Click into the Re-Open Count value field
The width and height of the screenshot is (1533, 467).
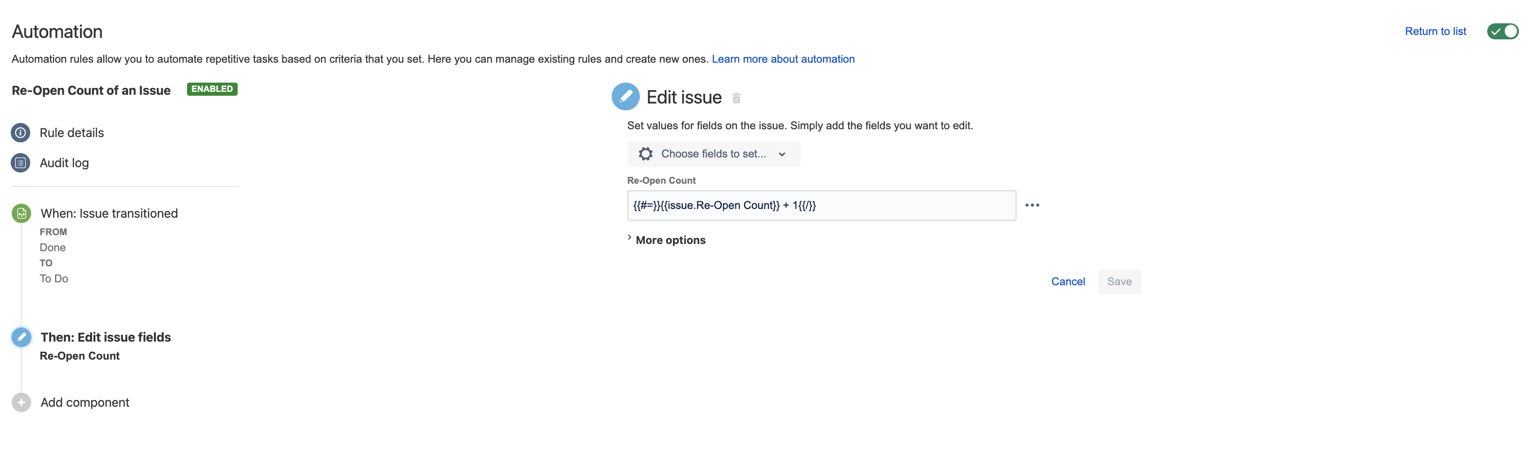click(821, 206)
